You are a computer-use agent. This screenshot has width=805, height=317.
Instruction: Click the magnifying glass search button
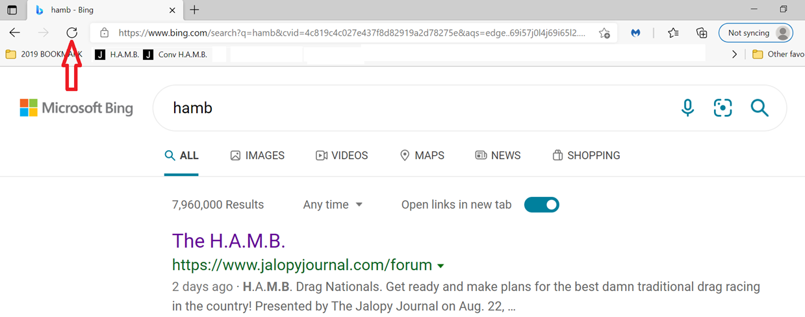760,108
